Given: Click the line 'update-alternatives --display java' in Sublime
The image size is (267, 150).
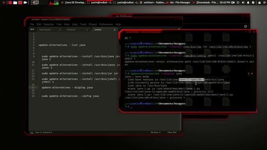Looking at the screenshot, I should click(x=67, y=87).
